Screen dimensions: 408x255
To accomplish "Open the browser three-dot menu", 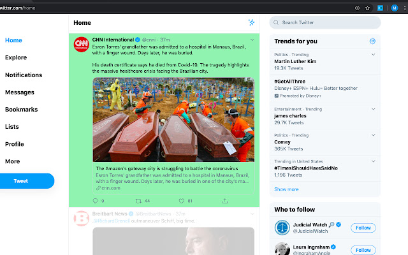I will [405, 8].
